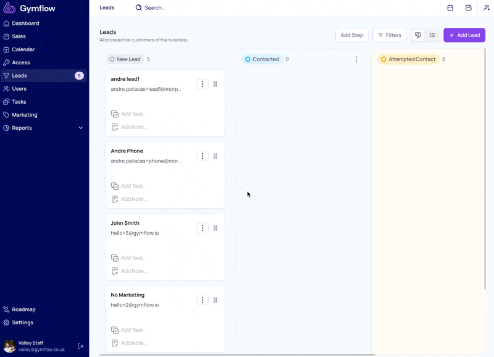The width and height of the screenshot is (494, 357).
Task: Expand the Reports sidebar chevron
Action: pyautogui.click(x=81, y=128)
